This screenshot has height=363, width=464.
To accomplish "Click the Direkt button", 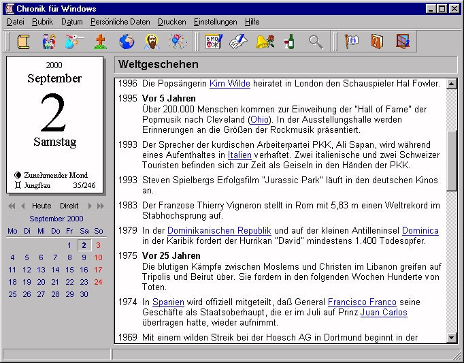I will click(x=69, y=206).
